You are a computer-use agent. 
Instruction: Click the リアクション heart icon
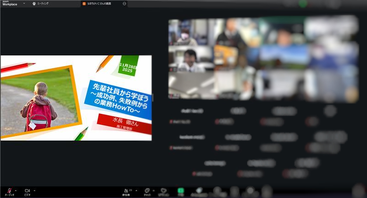[x=163, y=190]
